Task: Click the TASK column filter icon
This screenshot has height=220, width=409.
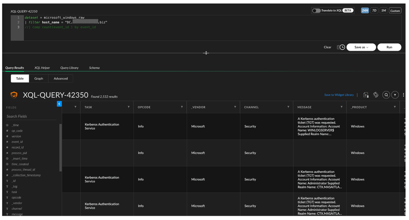Action: coord(129,107)
